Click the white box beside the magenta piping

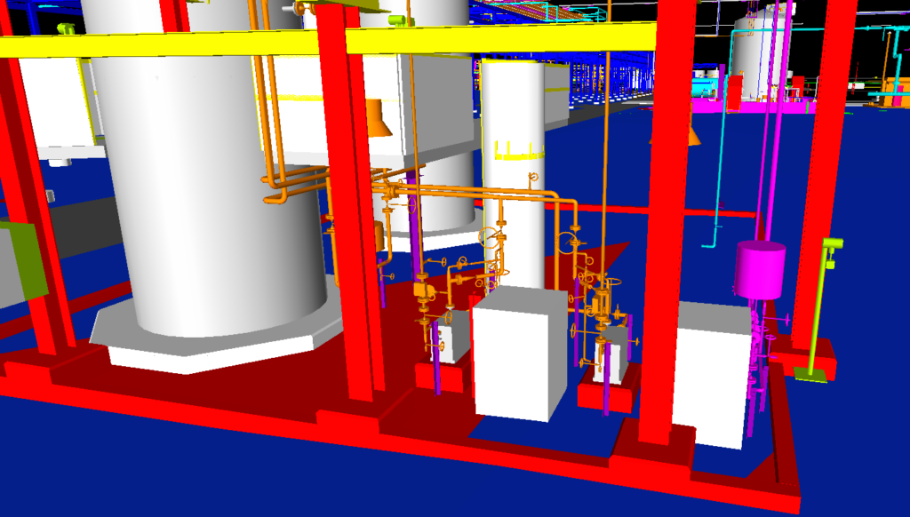click(714, 373)
